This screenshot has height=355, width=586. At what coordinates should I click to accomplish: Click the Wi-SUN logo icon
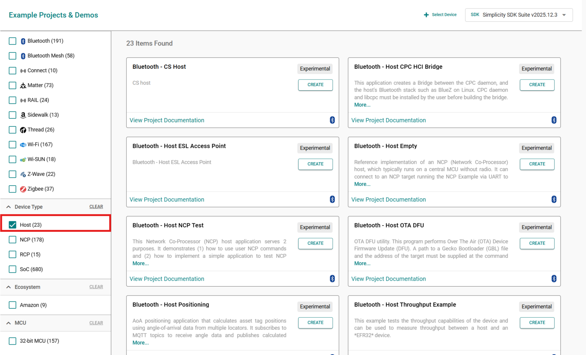point(23,159)
